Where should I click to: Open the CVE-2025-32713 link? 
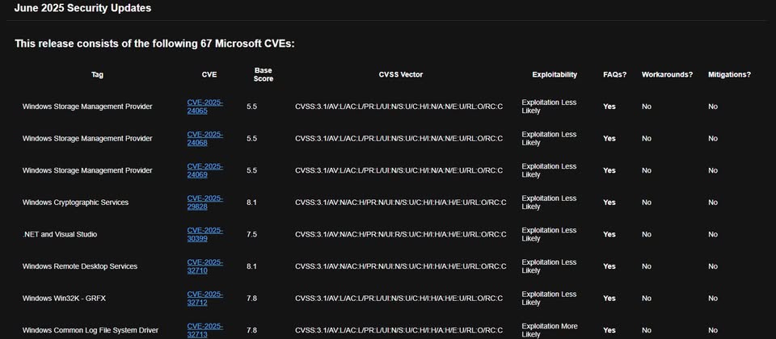[205, 331]
